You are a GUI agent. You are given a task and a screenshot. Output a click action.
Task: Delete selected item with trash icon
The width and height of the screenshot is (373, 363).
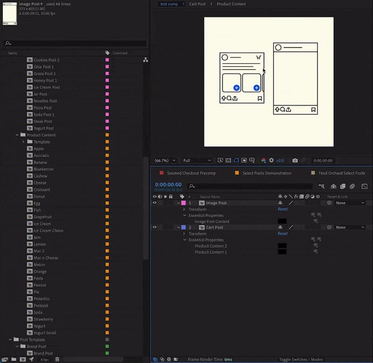pyautogui.click(x=57, y=359)
